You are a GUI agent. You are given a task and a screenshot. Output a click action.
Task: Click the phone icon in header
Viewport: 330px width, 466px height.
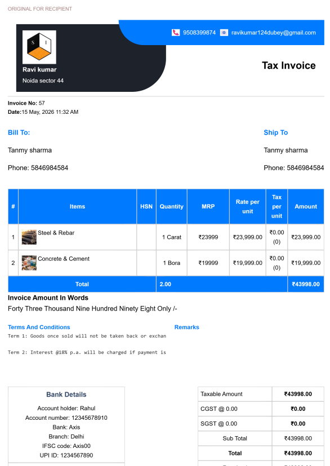tap(176, 33)
